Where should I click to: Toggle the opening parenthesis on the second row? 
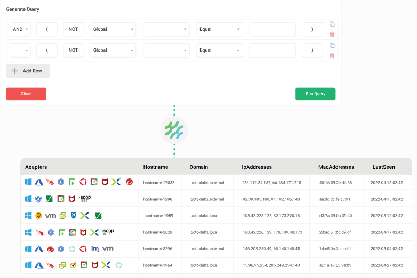(x=47, y=50)
